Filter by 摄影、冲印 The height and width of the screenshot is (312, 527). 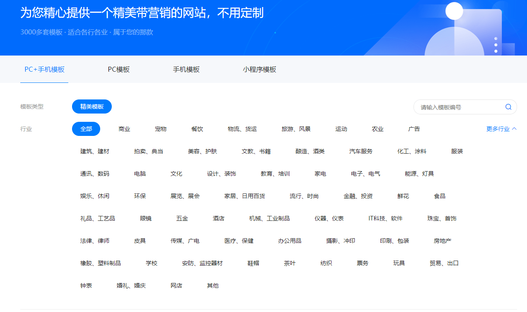pos(341,241)
